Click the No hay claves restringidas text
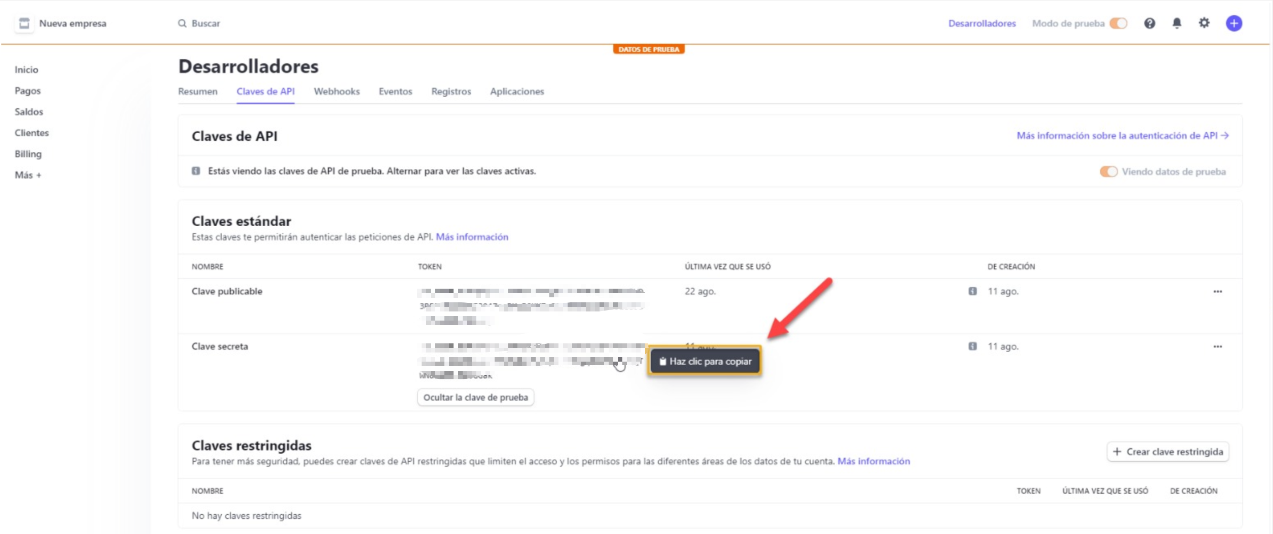This screenshot has height=534, width=1273. point(246,515)
